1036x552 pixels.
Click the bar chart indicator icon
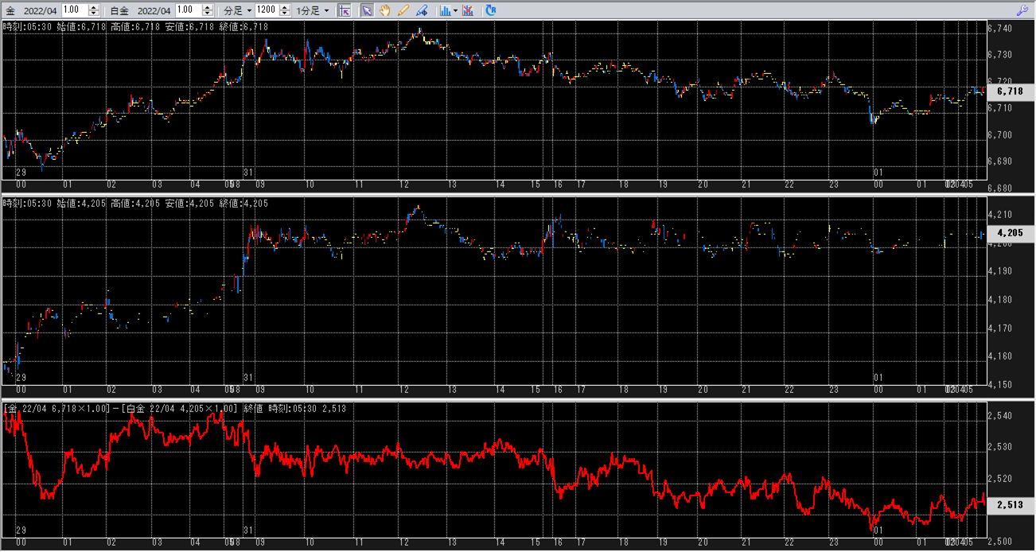[x=445, y=10]
